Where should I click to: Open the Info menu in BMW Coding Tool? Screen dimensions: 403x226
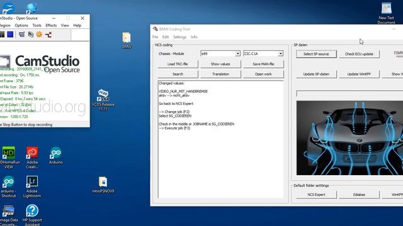point(194,37)
